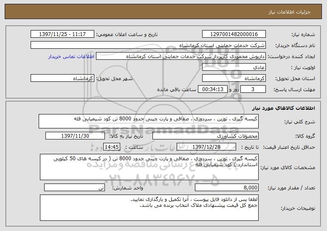Screen dimensions: 327x231
Task: Click the مشخصات کالای مورد نیاز text area
Action: tap(149, 167)
